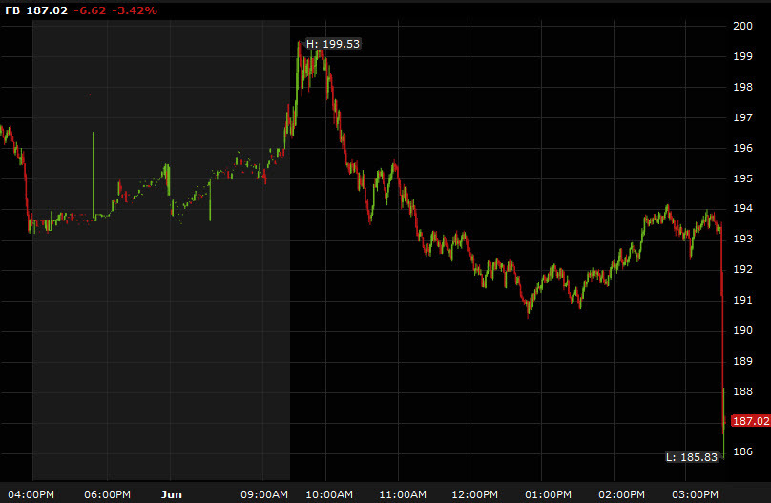Click the 200 price axis label
771x503 pixels.
(742, 26)
